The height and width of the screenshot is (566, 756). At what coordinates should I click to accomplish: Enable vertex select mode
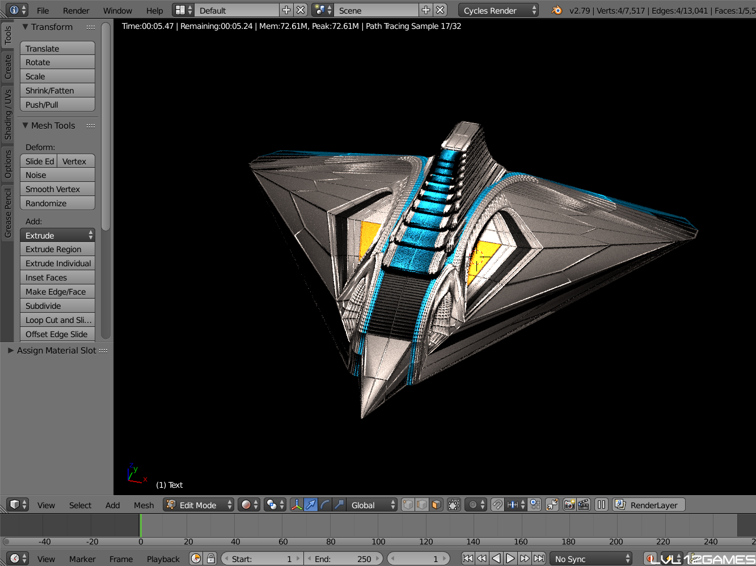[x=408, y=505]
